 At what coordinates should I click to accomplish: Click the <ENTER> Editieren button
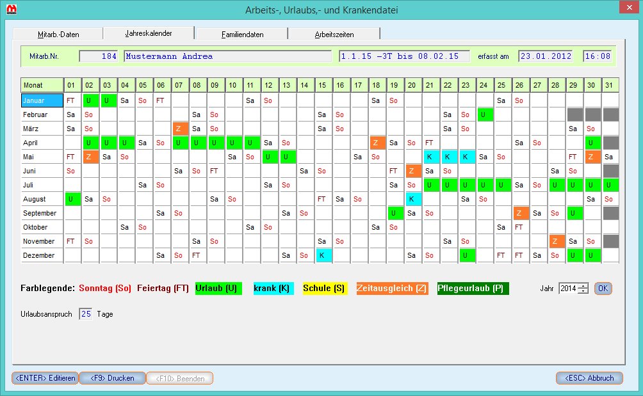[x=44, y=378]
